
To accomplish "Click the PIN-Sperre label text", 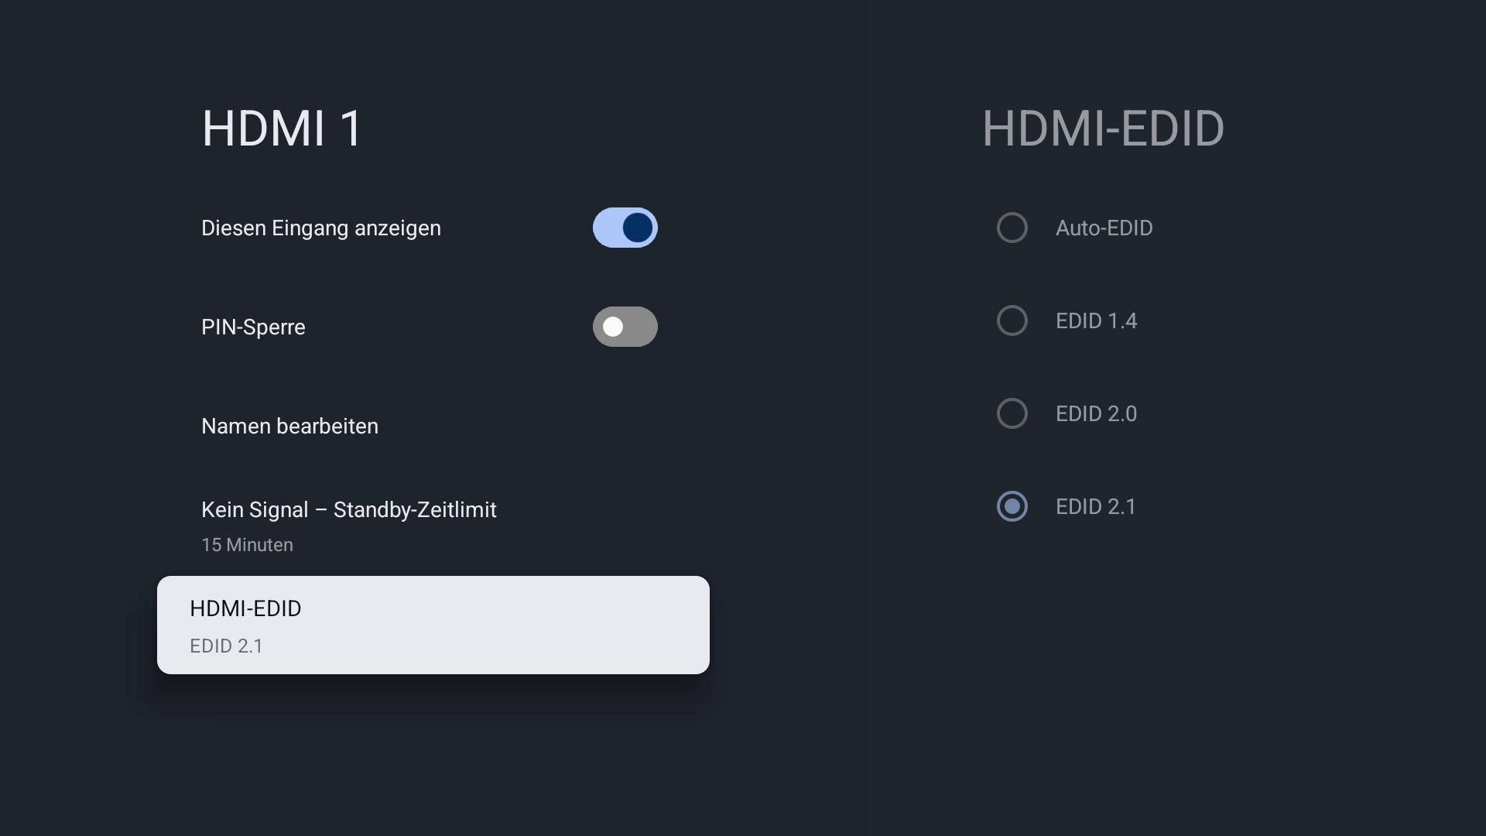I will (x=253, y=327).
